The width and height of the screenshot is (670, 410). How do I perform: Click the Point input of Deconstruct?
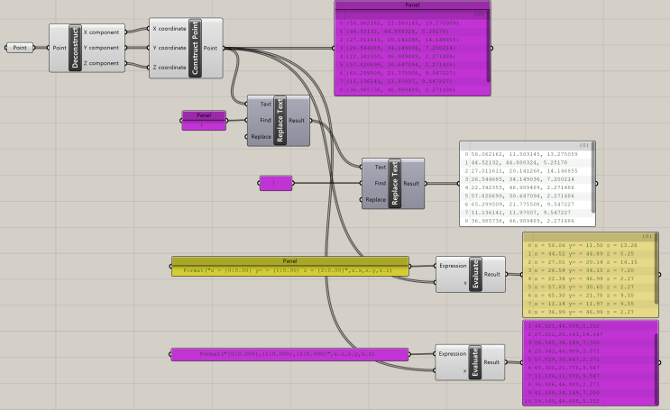pyautogui.click(x=60, y=48)
